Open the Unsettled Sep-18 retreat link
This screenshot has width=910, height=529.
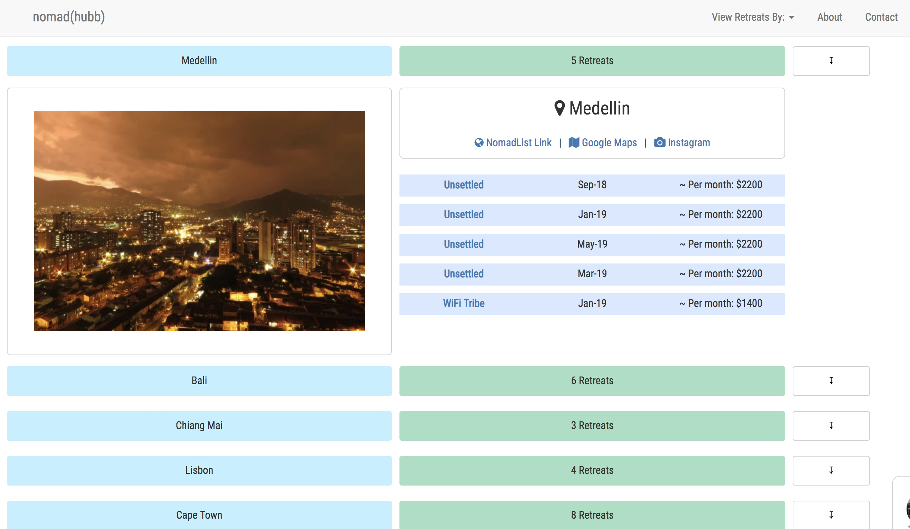pos(463,185)
